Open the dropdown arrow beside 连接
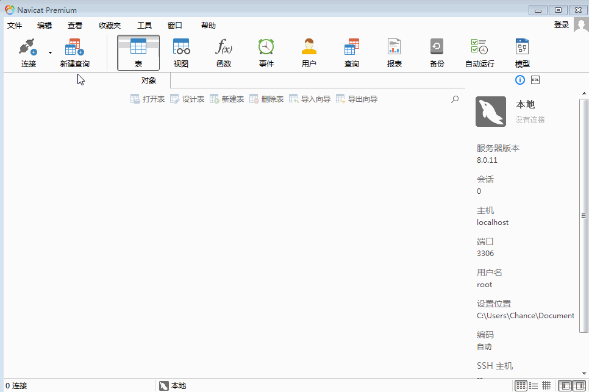 [x=49, y=52]
